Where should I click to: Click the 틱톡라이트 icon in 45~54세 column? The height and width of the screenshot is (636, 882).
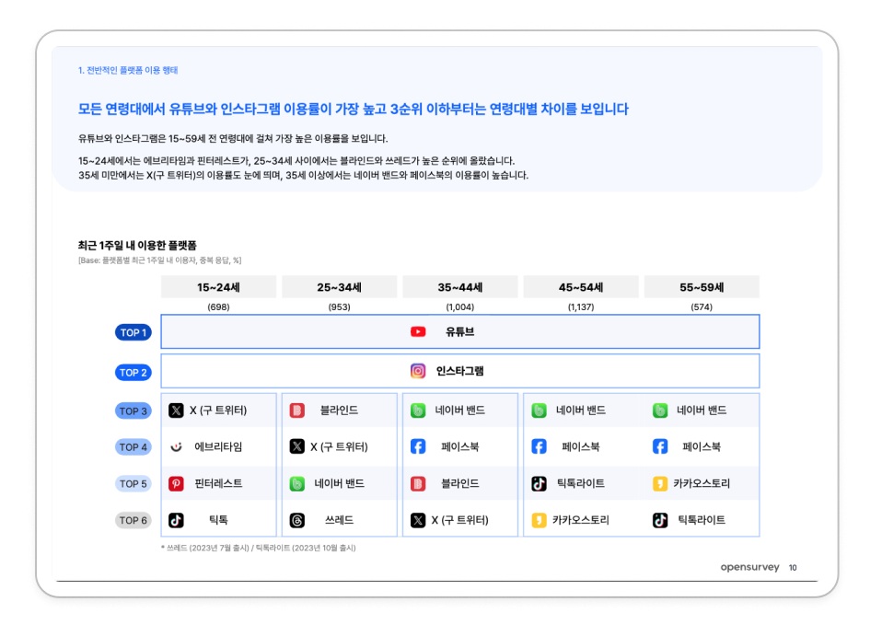coord(539,483)
